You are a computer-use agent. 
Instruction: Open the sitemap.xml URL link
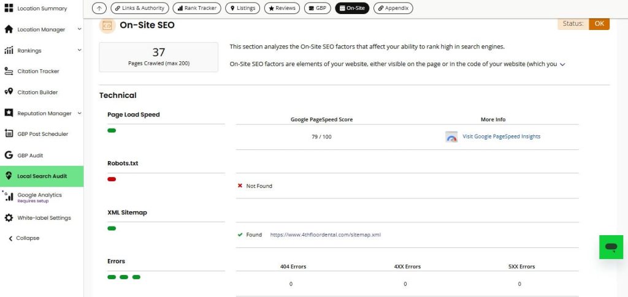click(325, 235)
